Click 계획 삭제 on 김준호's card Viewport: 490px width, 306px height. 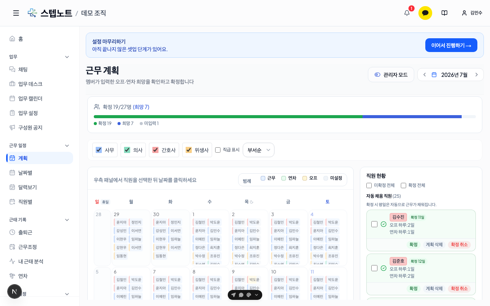[434, 289]
